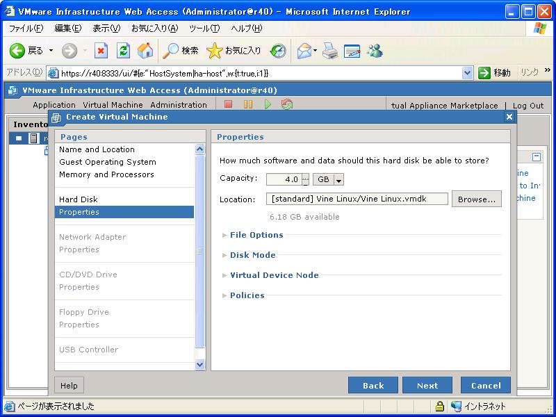The height and width of the screenshot is (417, 556).
Task: Go to Guest Operating System page
Action: [x=108, y=162]
